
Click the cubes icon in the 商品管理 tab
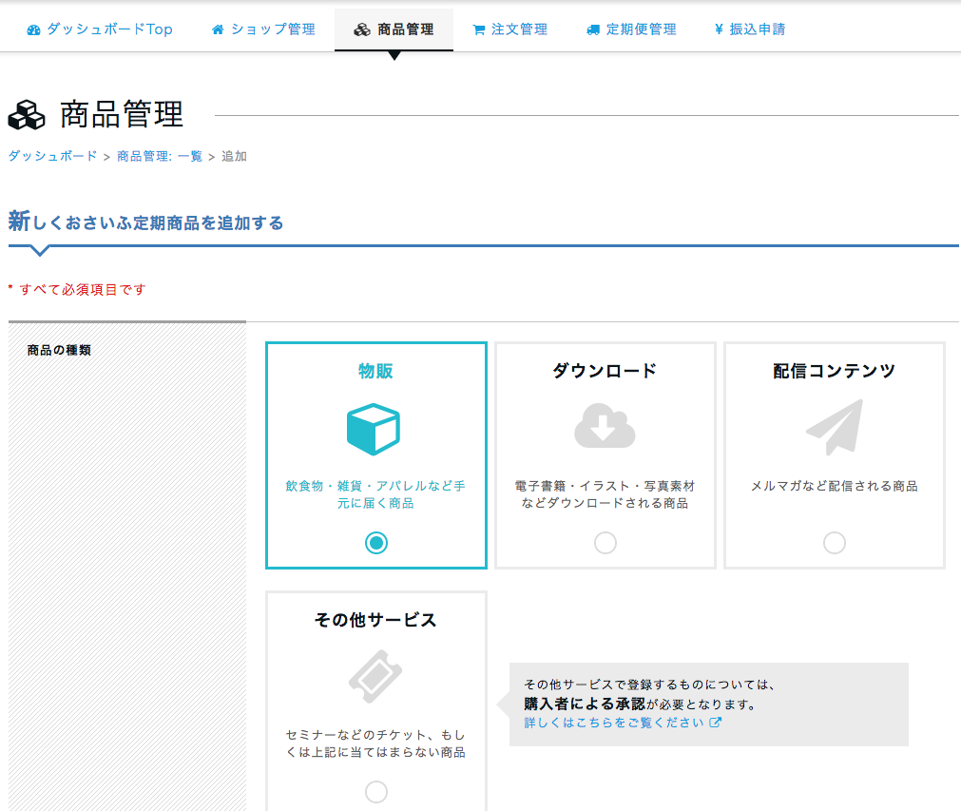[x=362, y=29]
